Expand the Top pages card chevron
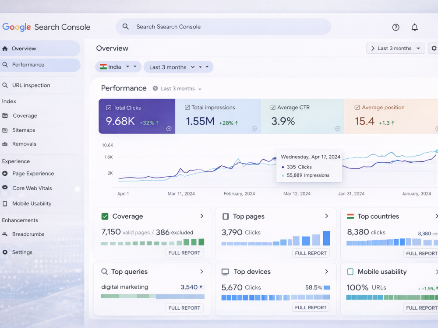438x328 pixels. [327, 216]
